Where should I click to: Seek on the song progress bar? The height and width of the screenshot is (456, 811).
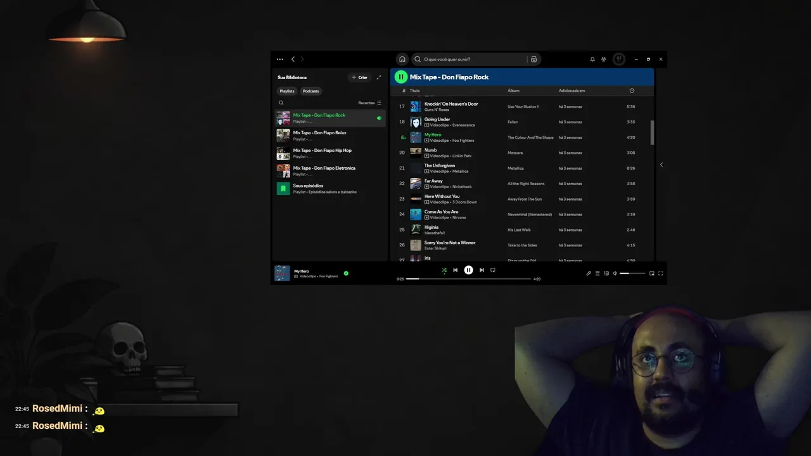tap(468, 279)
